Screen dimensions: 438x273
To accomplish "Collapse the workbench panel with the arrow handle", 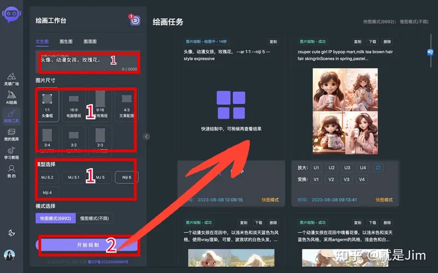I will 146,137.
